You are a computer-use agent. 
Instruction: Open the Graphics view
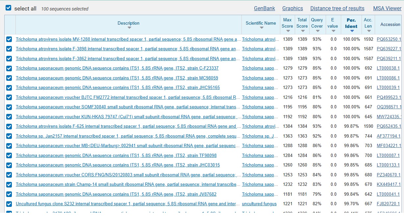(292, 9)
